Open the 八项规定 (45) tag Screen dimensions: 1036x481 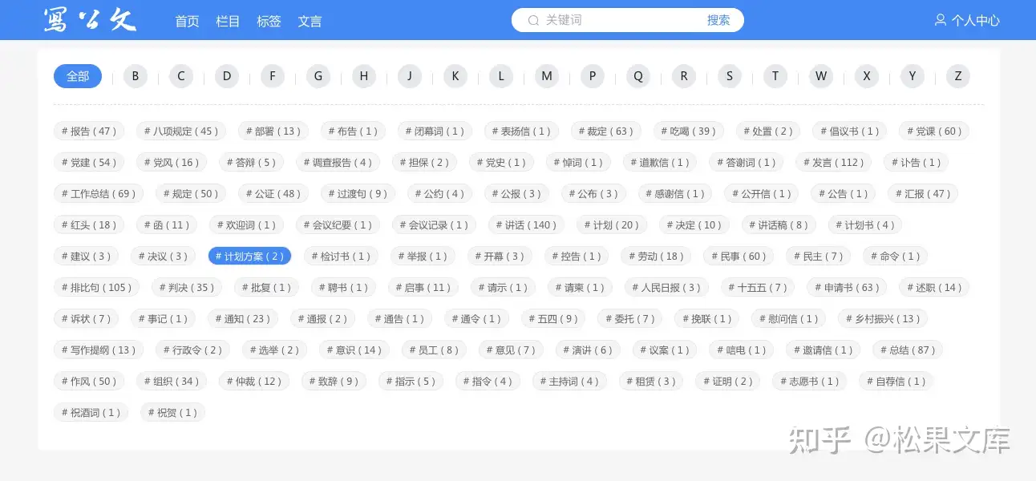point(181,131)
